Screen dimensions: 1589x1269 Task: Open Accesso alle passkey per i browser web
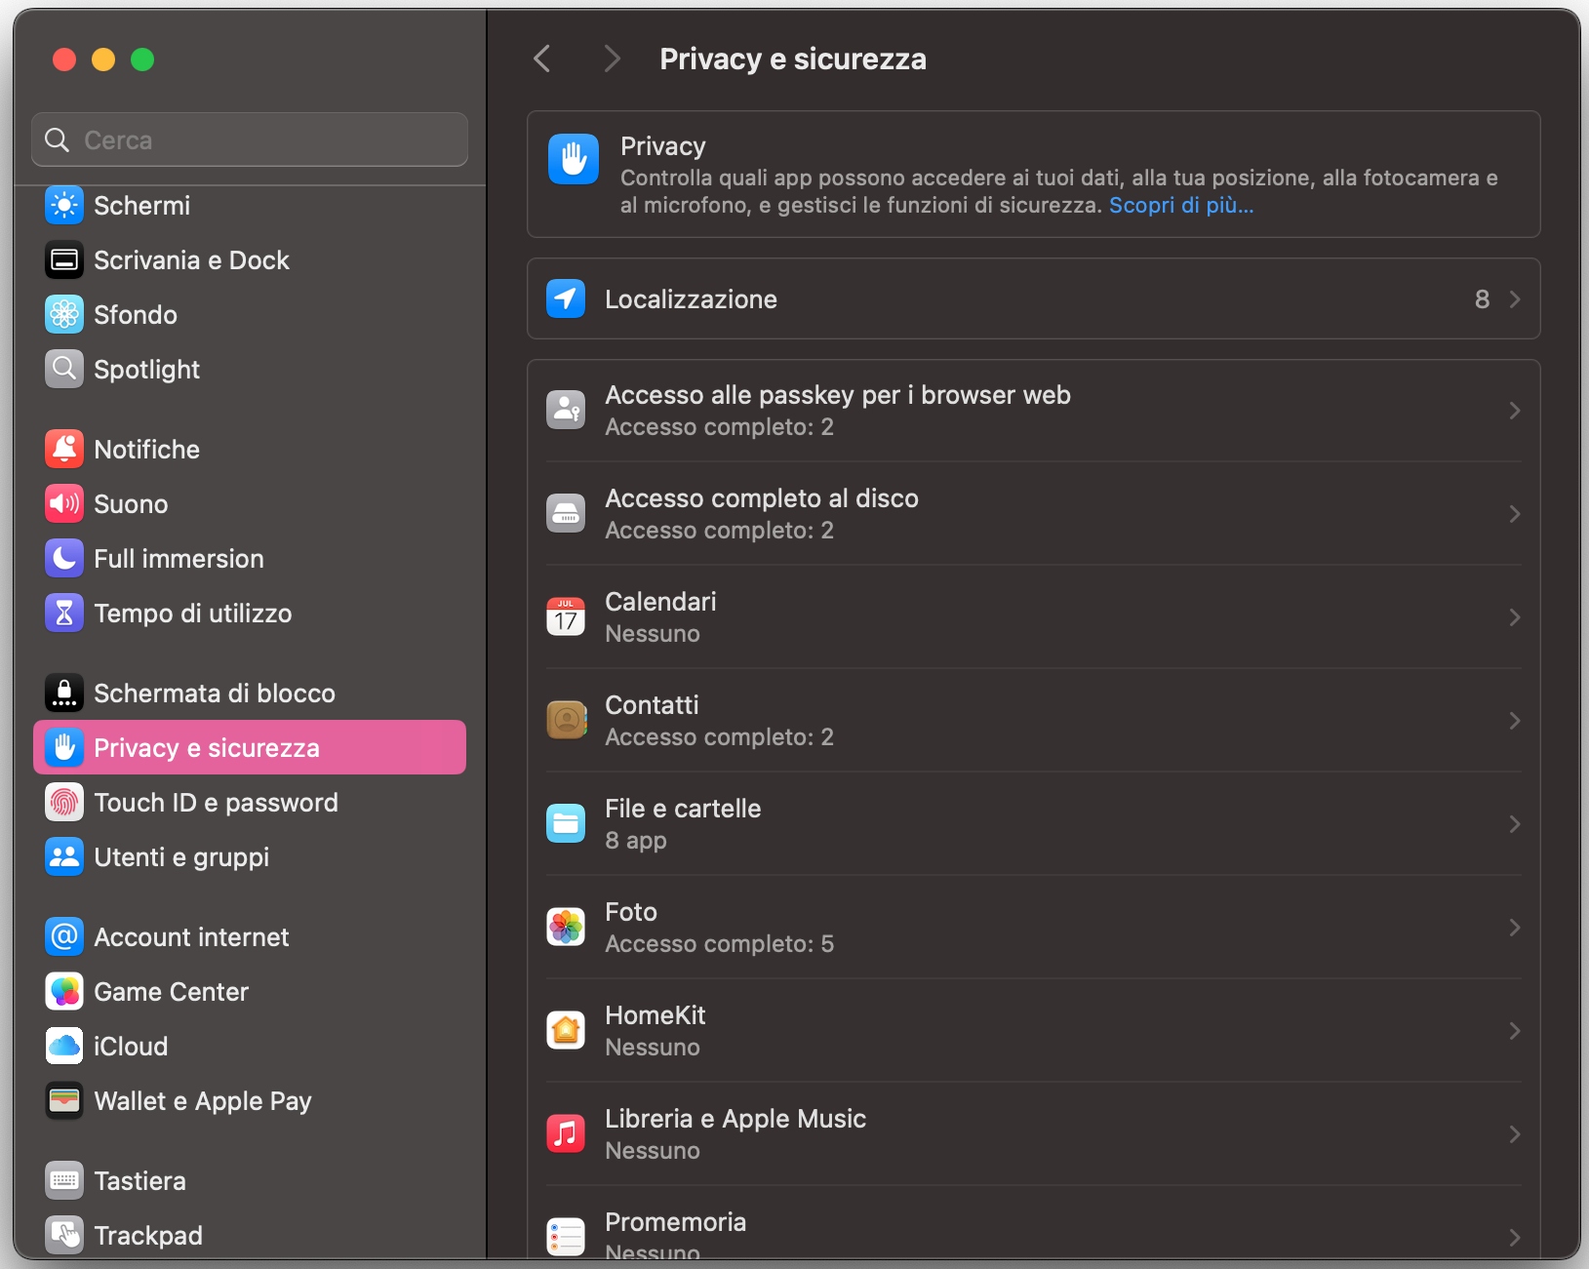click(1034, 410)
